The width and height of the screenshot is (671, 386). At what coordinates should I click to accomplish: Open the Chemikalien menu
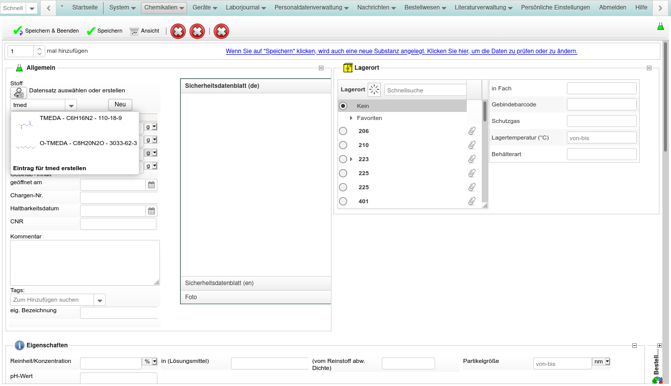164,8
